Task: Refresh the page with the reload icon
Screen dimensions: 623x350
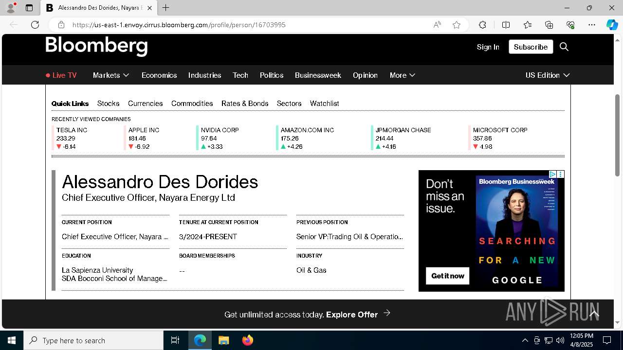Action: click(35, 25)
